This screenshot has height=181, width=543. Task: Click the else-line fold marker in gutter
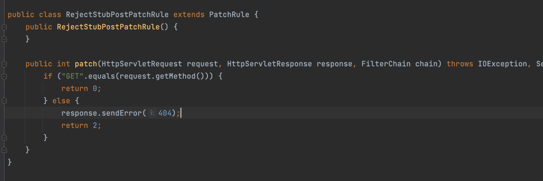(x=4, y=101)
